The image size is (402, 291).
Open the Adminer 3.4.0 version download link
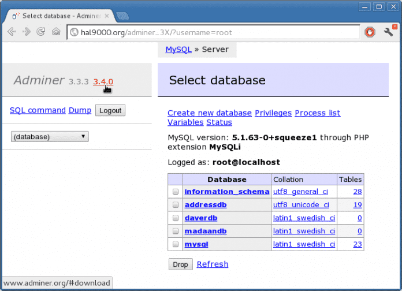pos(103,81)
